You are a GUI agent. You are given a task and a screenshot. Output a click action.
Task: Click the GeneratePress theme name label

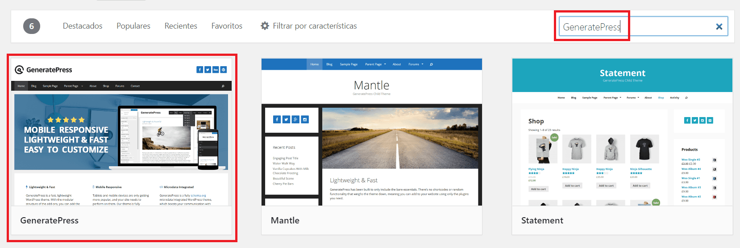point(50,220)
